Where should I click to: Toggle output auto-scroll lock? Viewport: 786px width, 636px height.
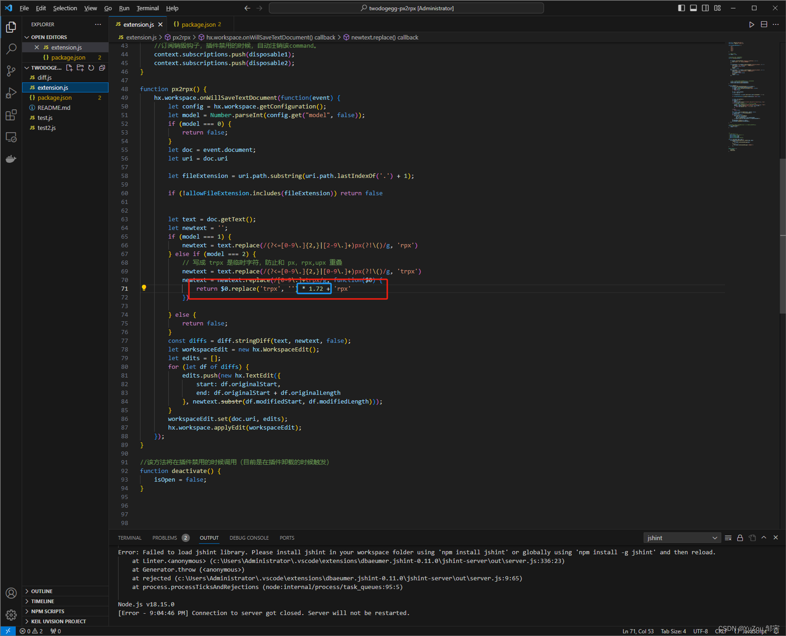coord(740,538)
